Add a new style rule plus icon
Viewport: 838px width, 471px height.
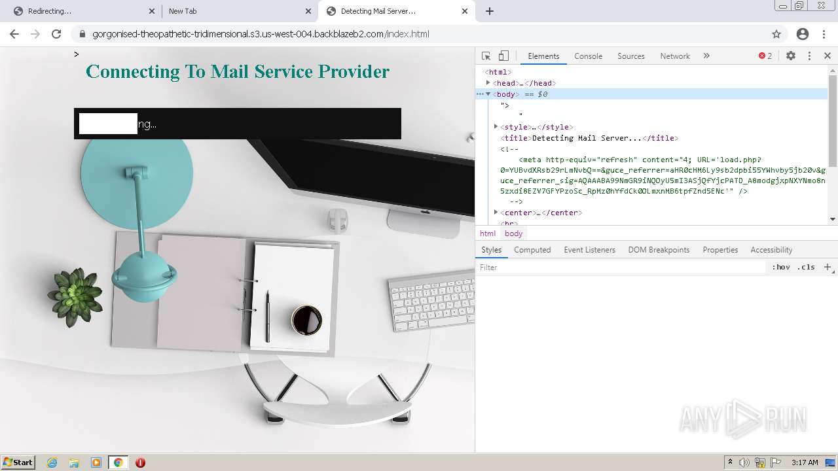coord(828,267)
